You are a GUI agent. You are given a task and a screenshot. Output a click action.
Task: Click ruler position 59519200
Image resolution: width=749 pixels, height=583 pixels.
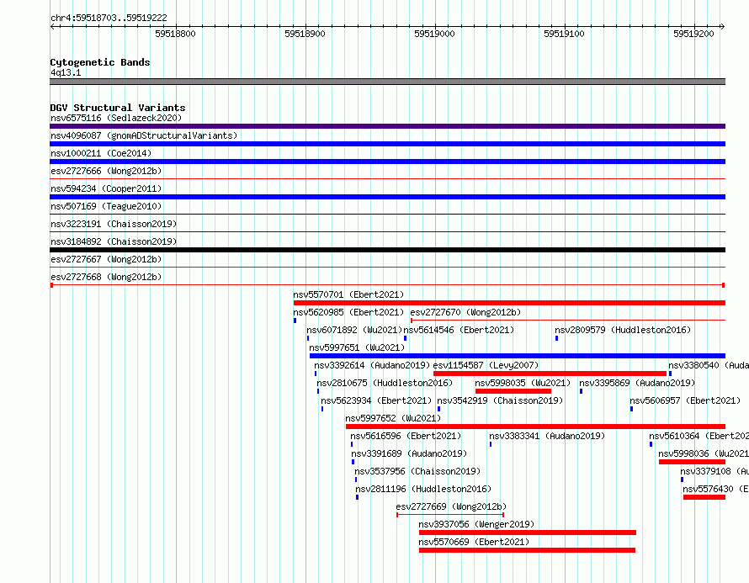coord(693,34)
